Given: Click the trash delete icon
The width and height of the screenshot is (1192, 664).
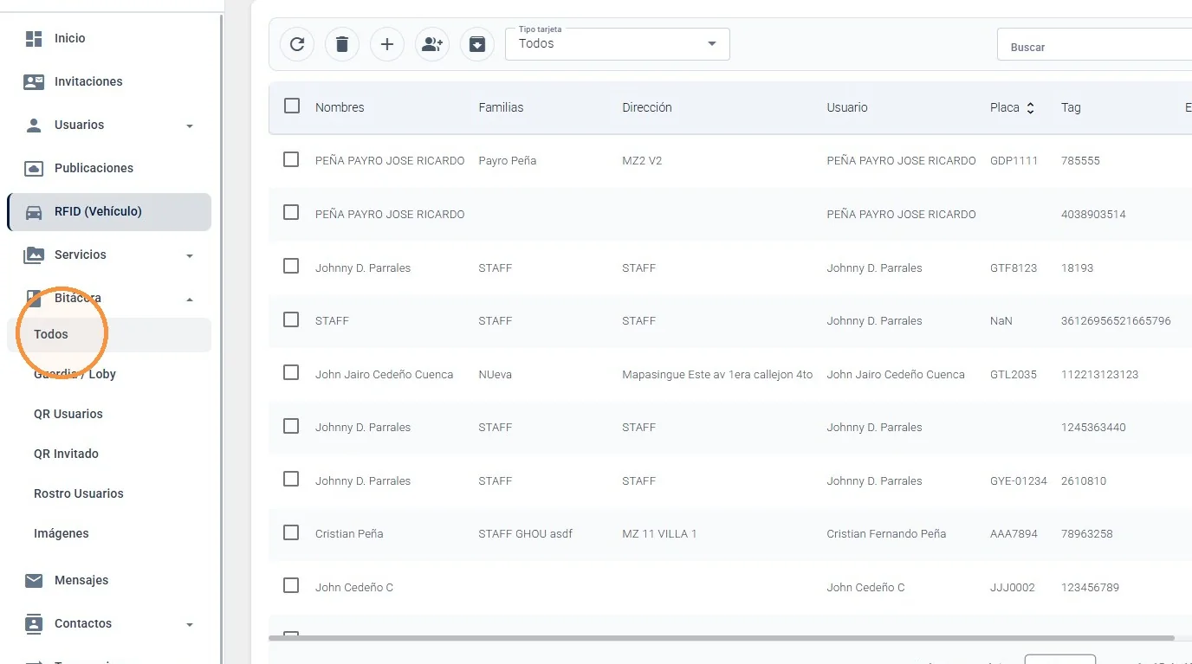Looking at the screenshot, I should click(x=342, y=44).
